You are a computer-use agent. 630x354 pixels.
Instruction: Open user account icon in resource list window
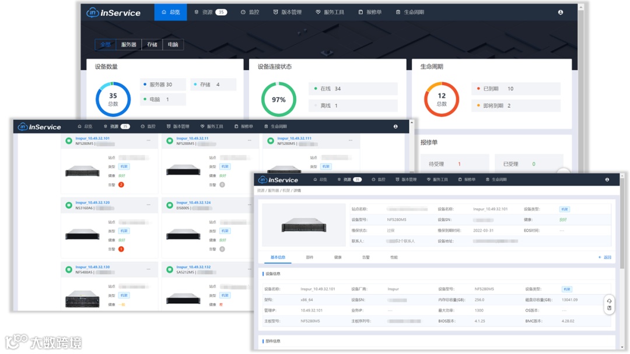[x=395, y=127]
